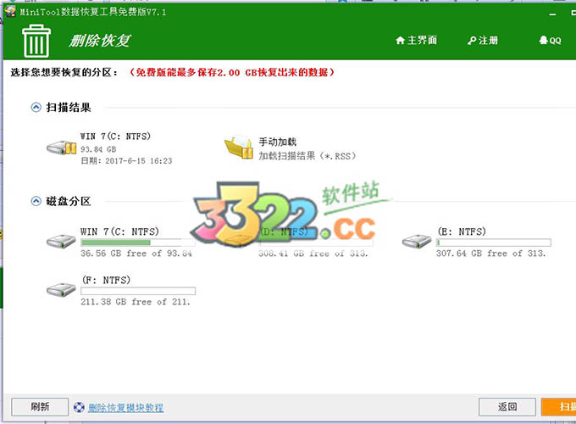Image resolution: width=576 pixels, height=424 pixels.
Task: Collapse the 磁盘分区 section
Action: [36, 201]
